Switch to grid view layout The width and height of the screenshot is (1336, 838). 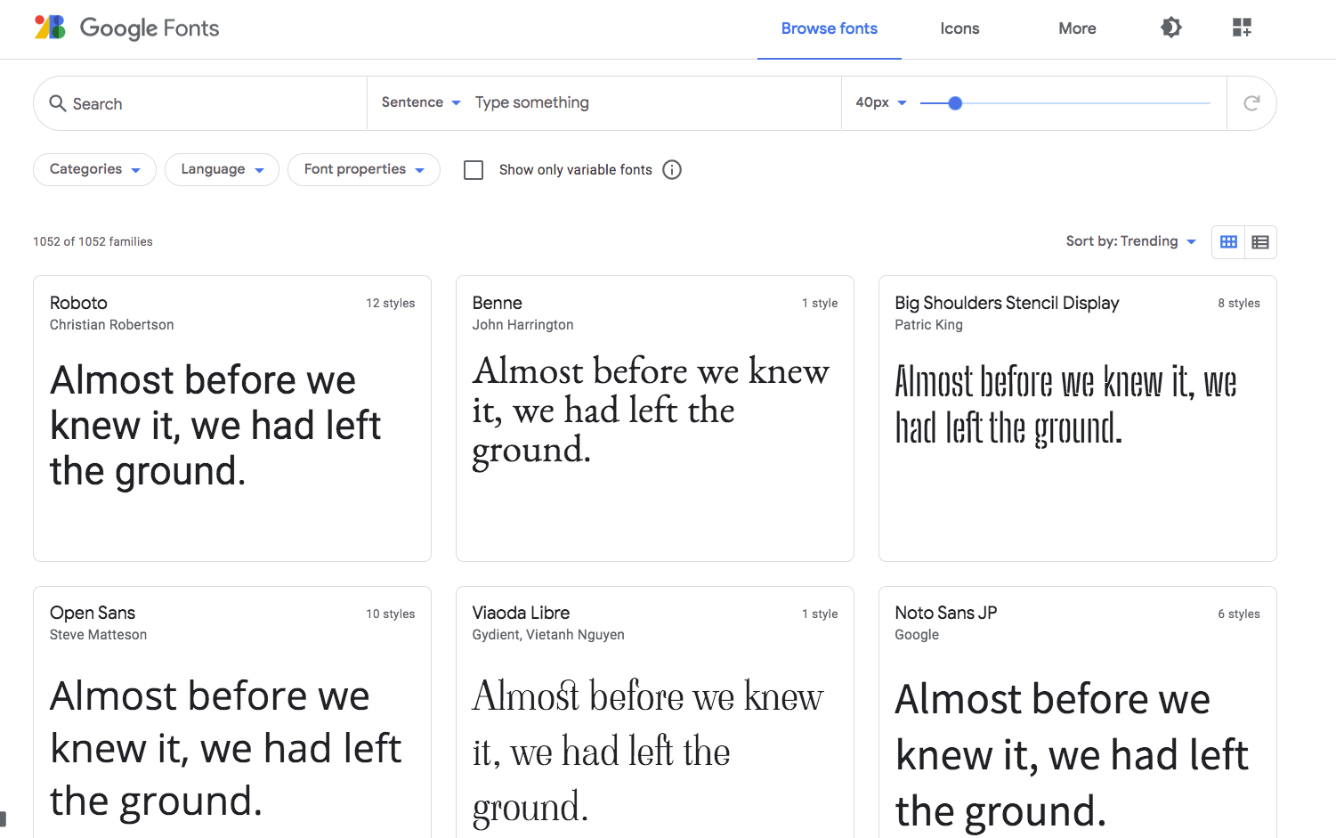tap(1228, 242)
